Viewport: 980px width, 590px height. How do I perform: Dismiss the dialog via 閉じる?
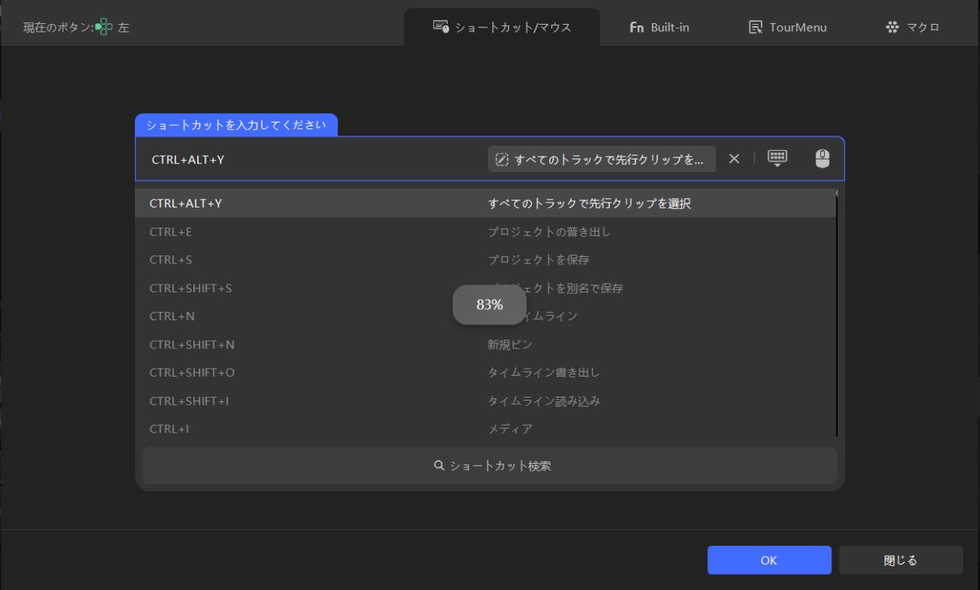click(x=900, y=560)
